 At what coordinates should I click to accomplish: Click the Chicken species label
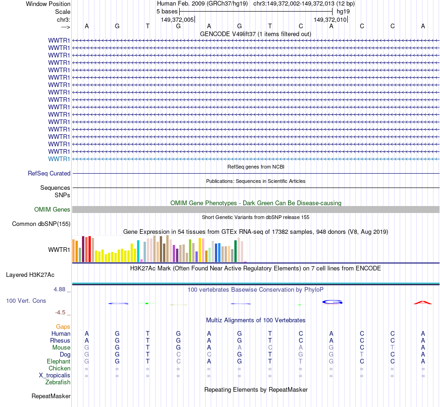click(x=59, y=368)
